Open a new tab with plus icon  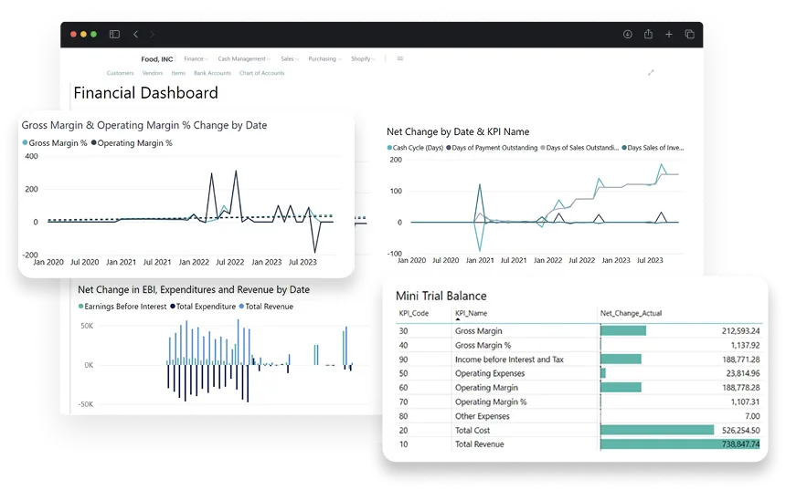[669, 35]
